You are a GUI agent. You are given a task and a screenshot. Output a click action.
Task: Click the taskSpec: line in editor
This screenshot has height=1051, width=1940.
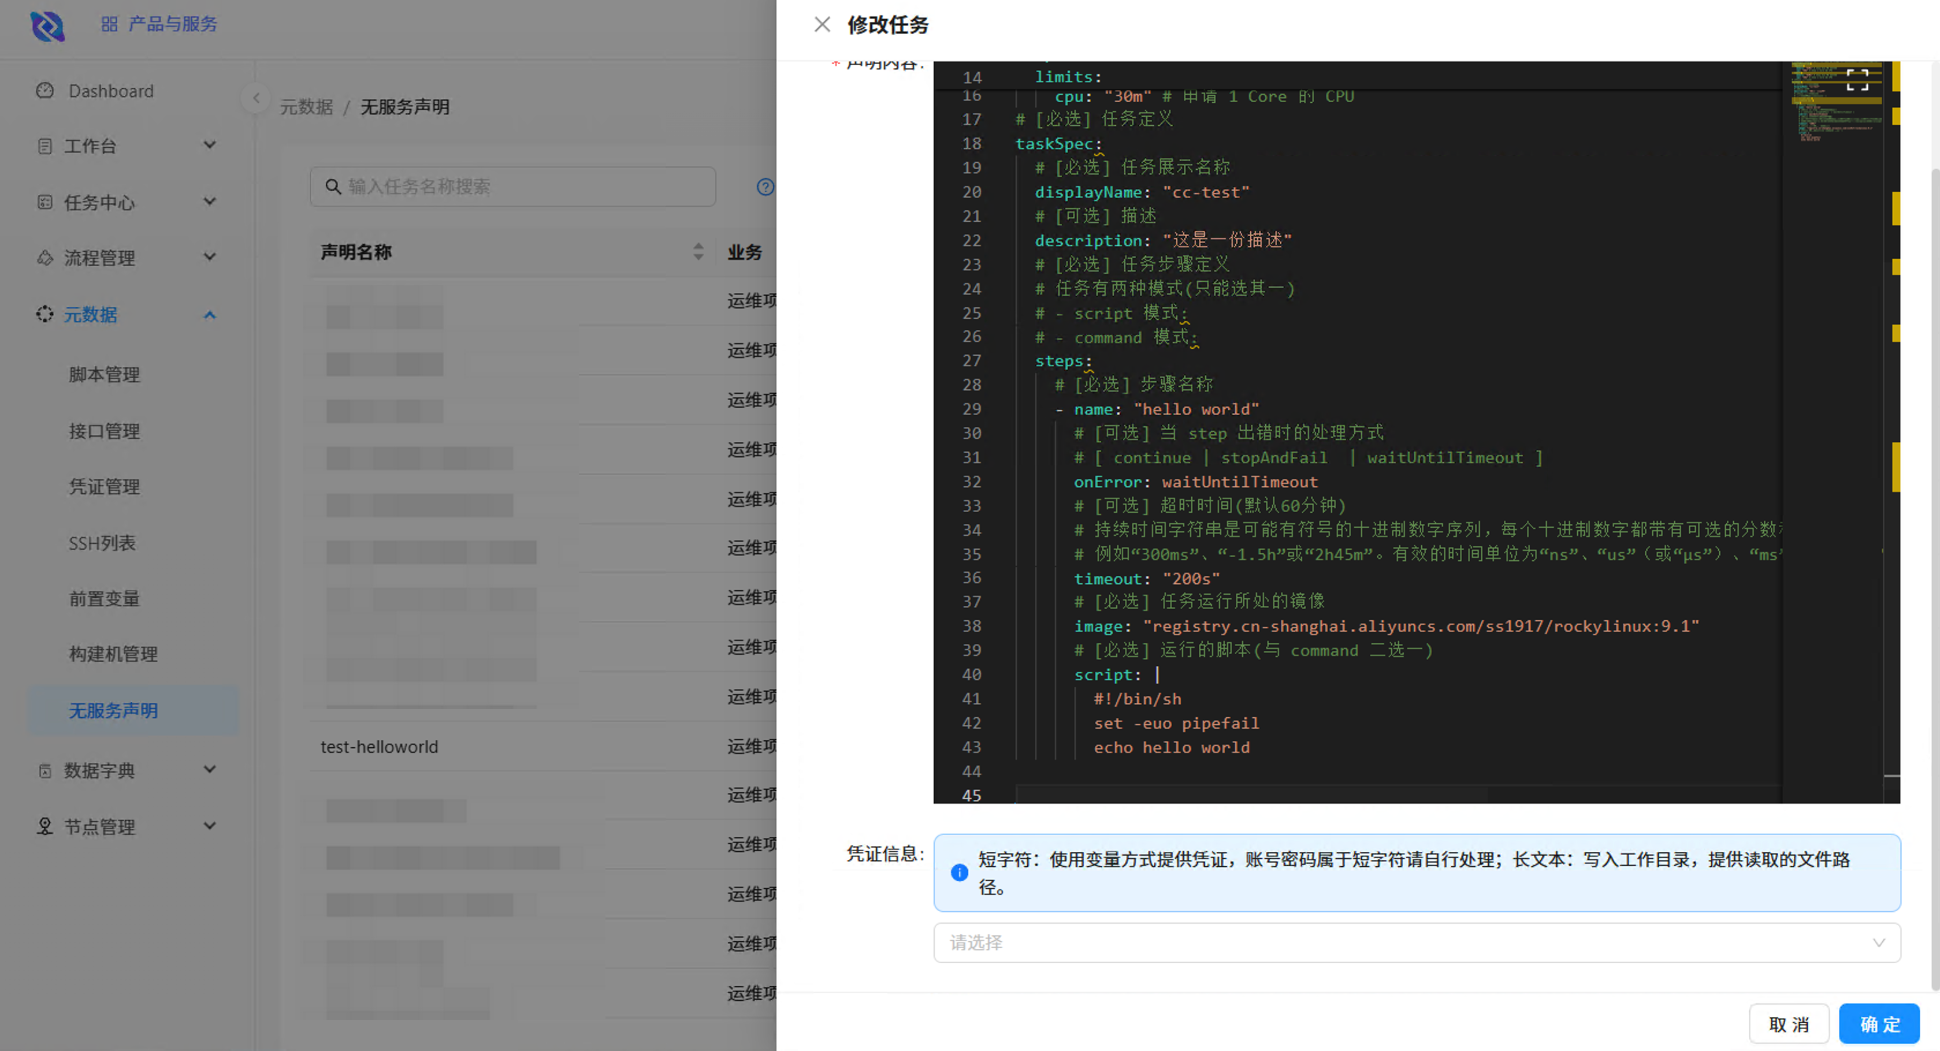[x=1058, y=143]
